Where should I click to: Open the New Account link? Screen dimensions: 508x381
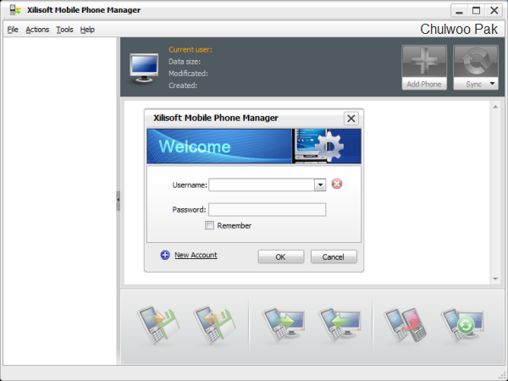pos(196,255)
